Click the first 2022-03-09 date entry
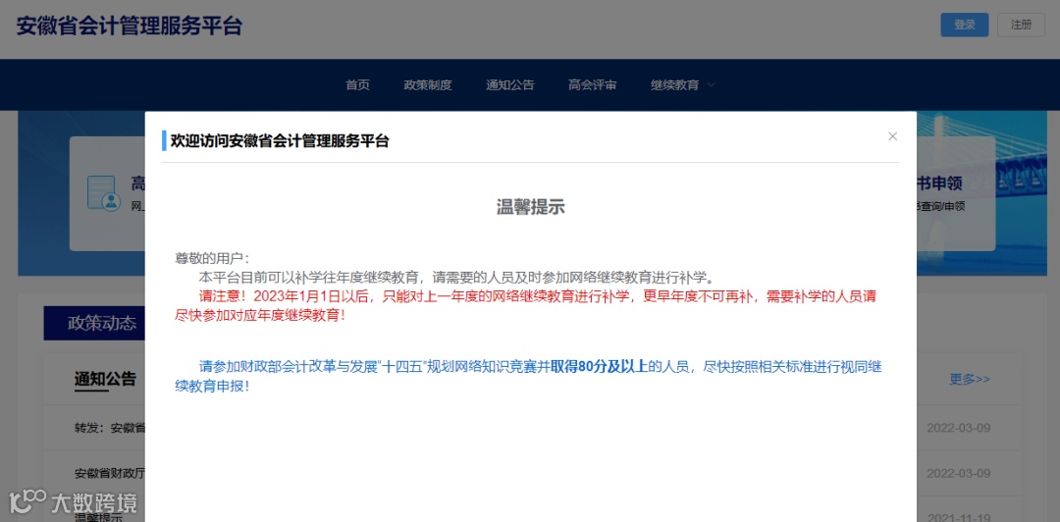1060x522 pixels. 958,428
